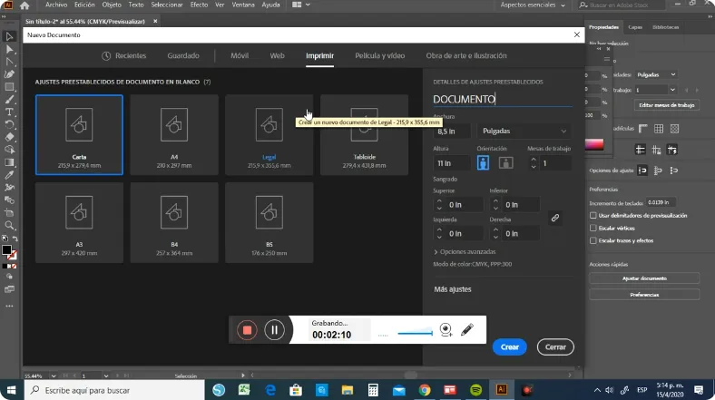Open Spotify from the taskbar

coord(476,390)
